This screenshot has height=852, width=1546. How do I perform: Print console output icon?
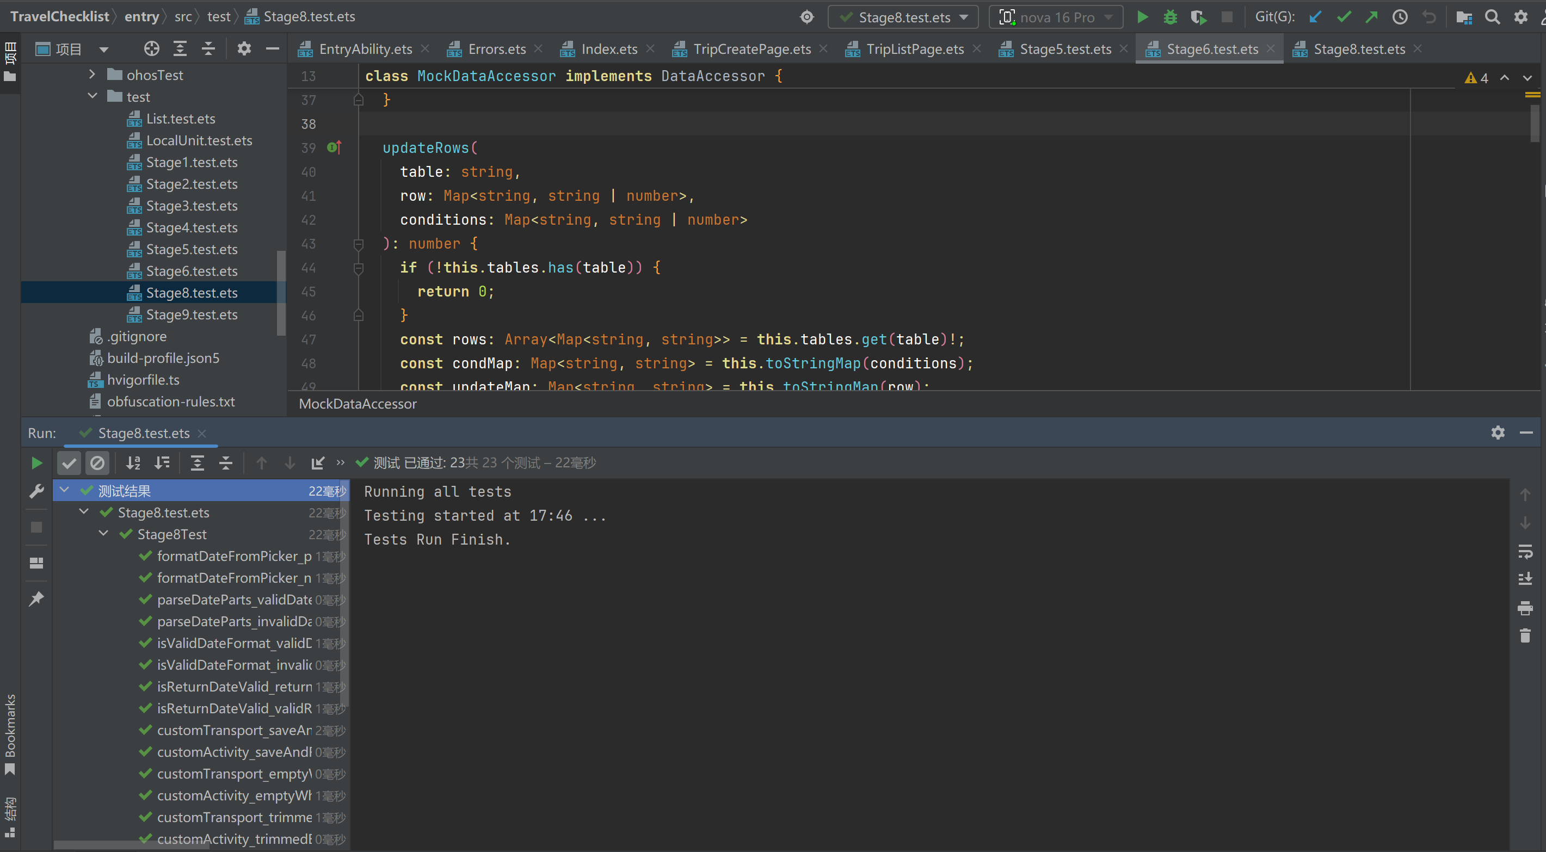pyautogui.click(x=1525, y=608)
